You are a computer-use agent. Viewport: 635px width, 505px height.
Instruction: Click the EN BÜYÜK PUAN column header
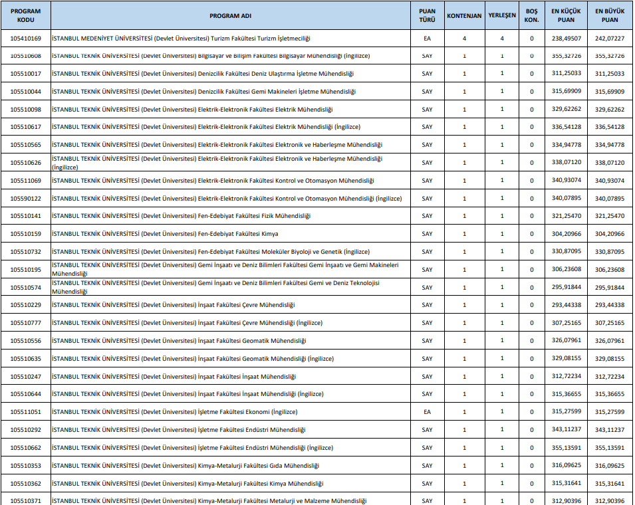pyautogui.click(x=610, y=15)
